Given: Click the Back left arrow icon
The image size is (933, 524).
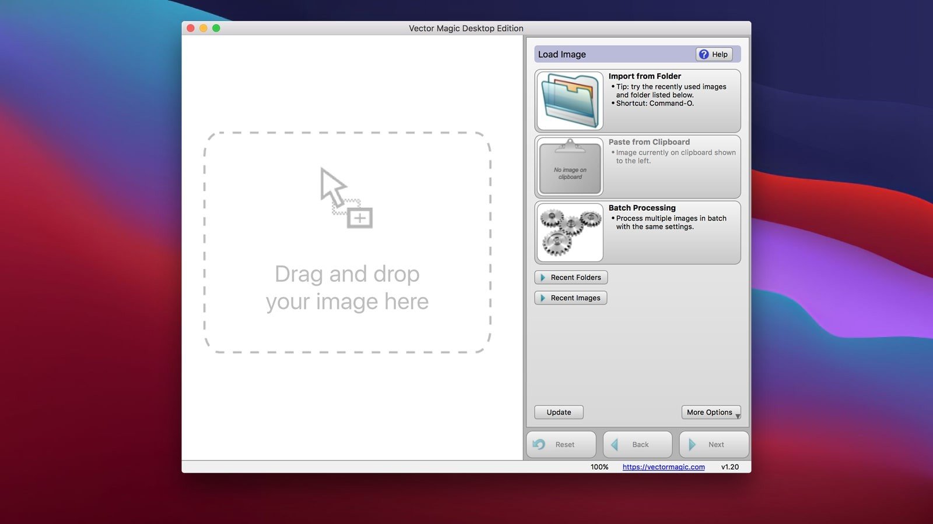Looking at the screenshot, I should (615, 444).
